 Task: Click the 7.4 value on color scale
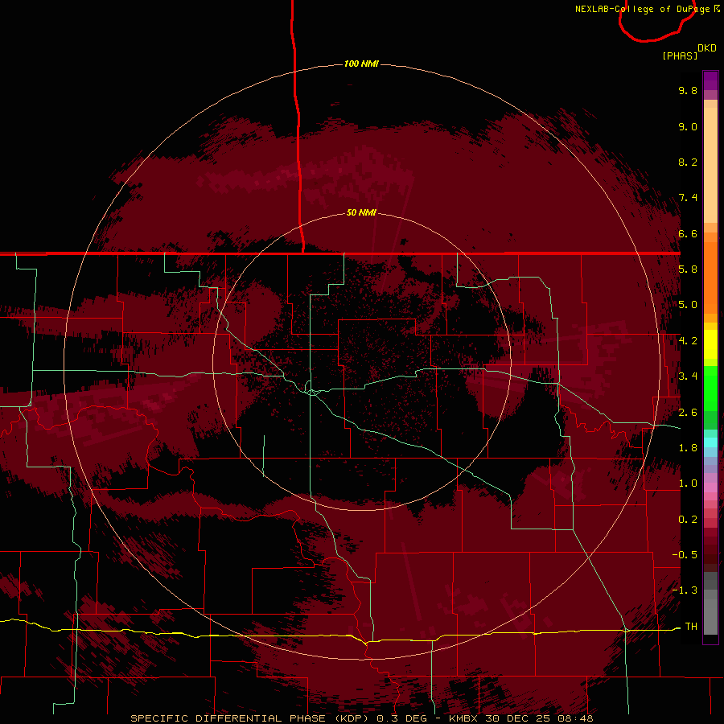click(x=688, y=198)
